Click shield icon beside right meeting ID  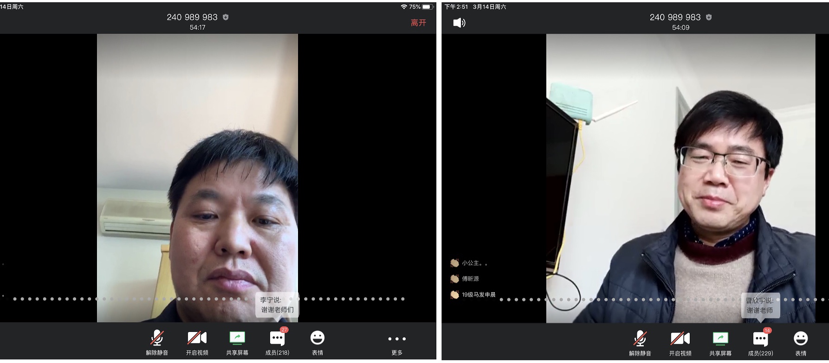click(x=709, y=17)
